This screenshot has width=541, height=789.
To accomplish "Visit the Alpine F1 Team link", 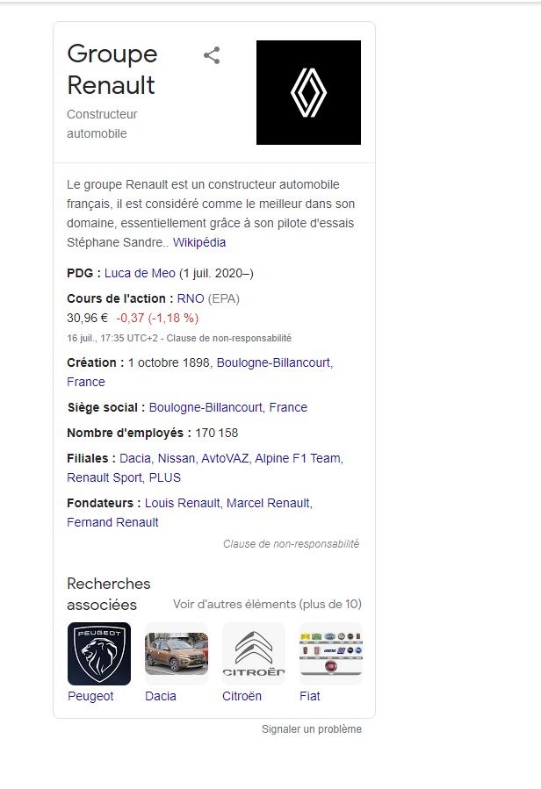I will pos(298,458).
